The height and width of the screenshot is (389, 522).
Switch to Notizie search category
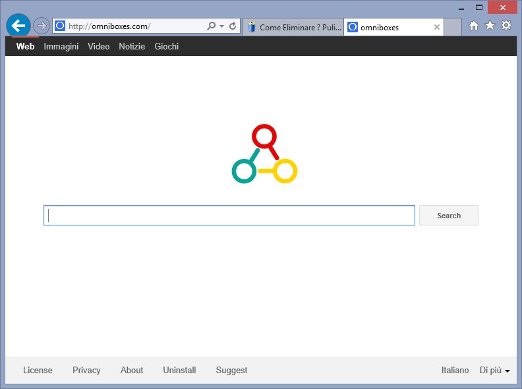click(x=132, y=46)
